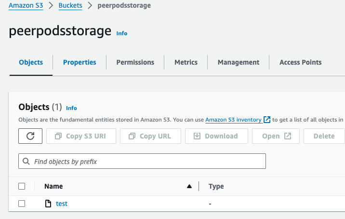Click the Download button
This screenshot has width=345, height=219.
(x=216, y=136)
